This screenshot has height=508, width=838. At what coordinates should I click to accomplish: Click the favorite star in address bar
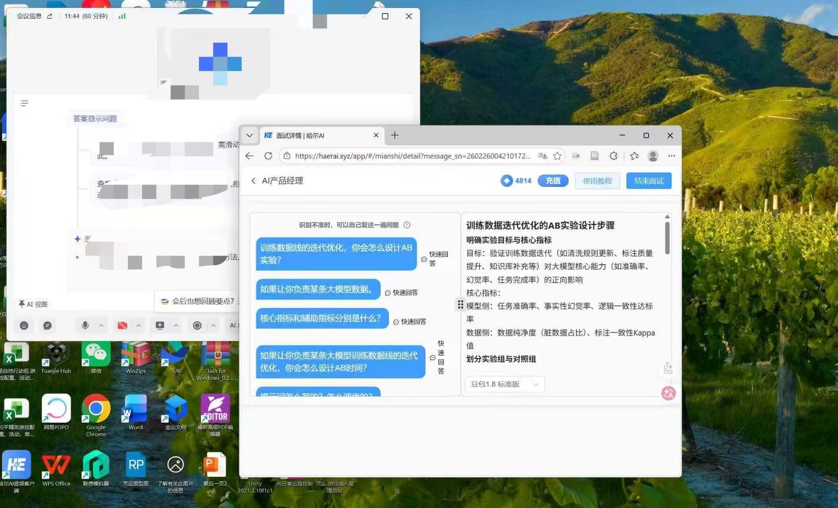point(557,156)
